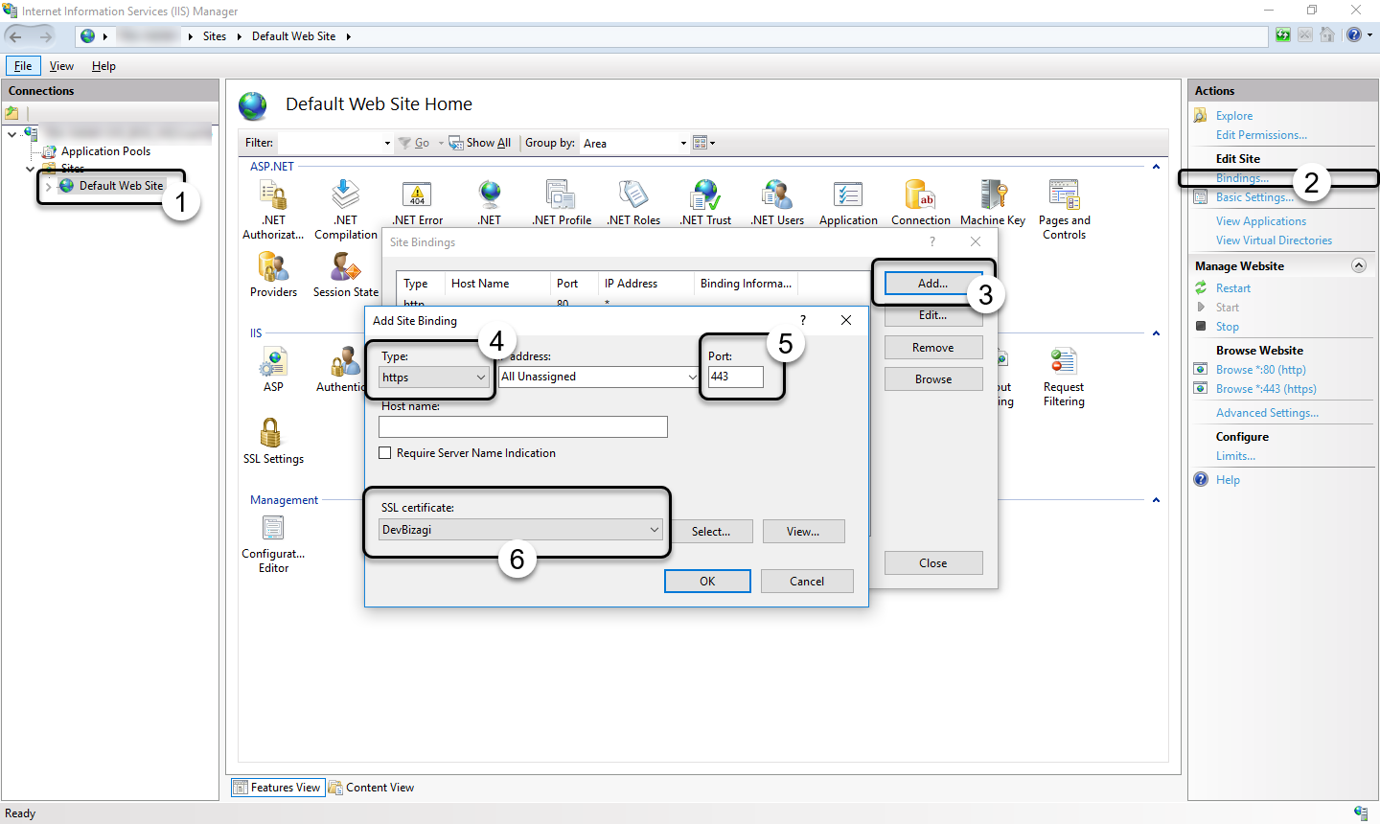This screenshot has height=824, width=1380.
Task: Click Advanced Settings... link
Action: [x=1267, y=413]
